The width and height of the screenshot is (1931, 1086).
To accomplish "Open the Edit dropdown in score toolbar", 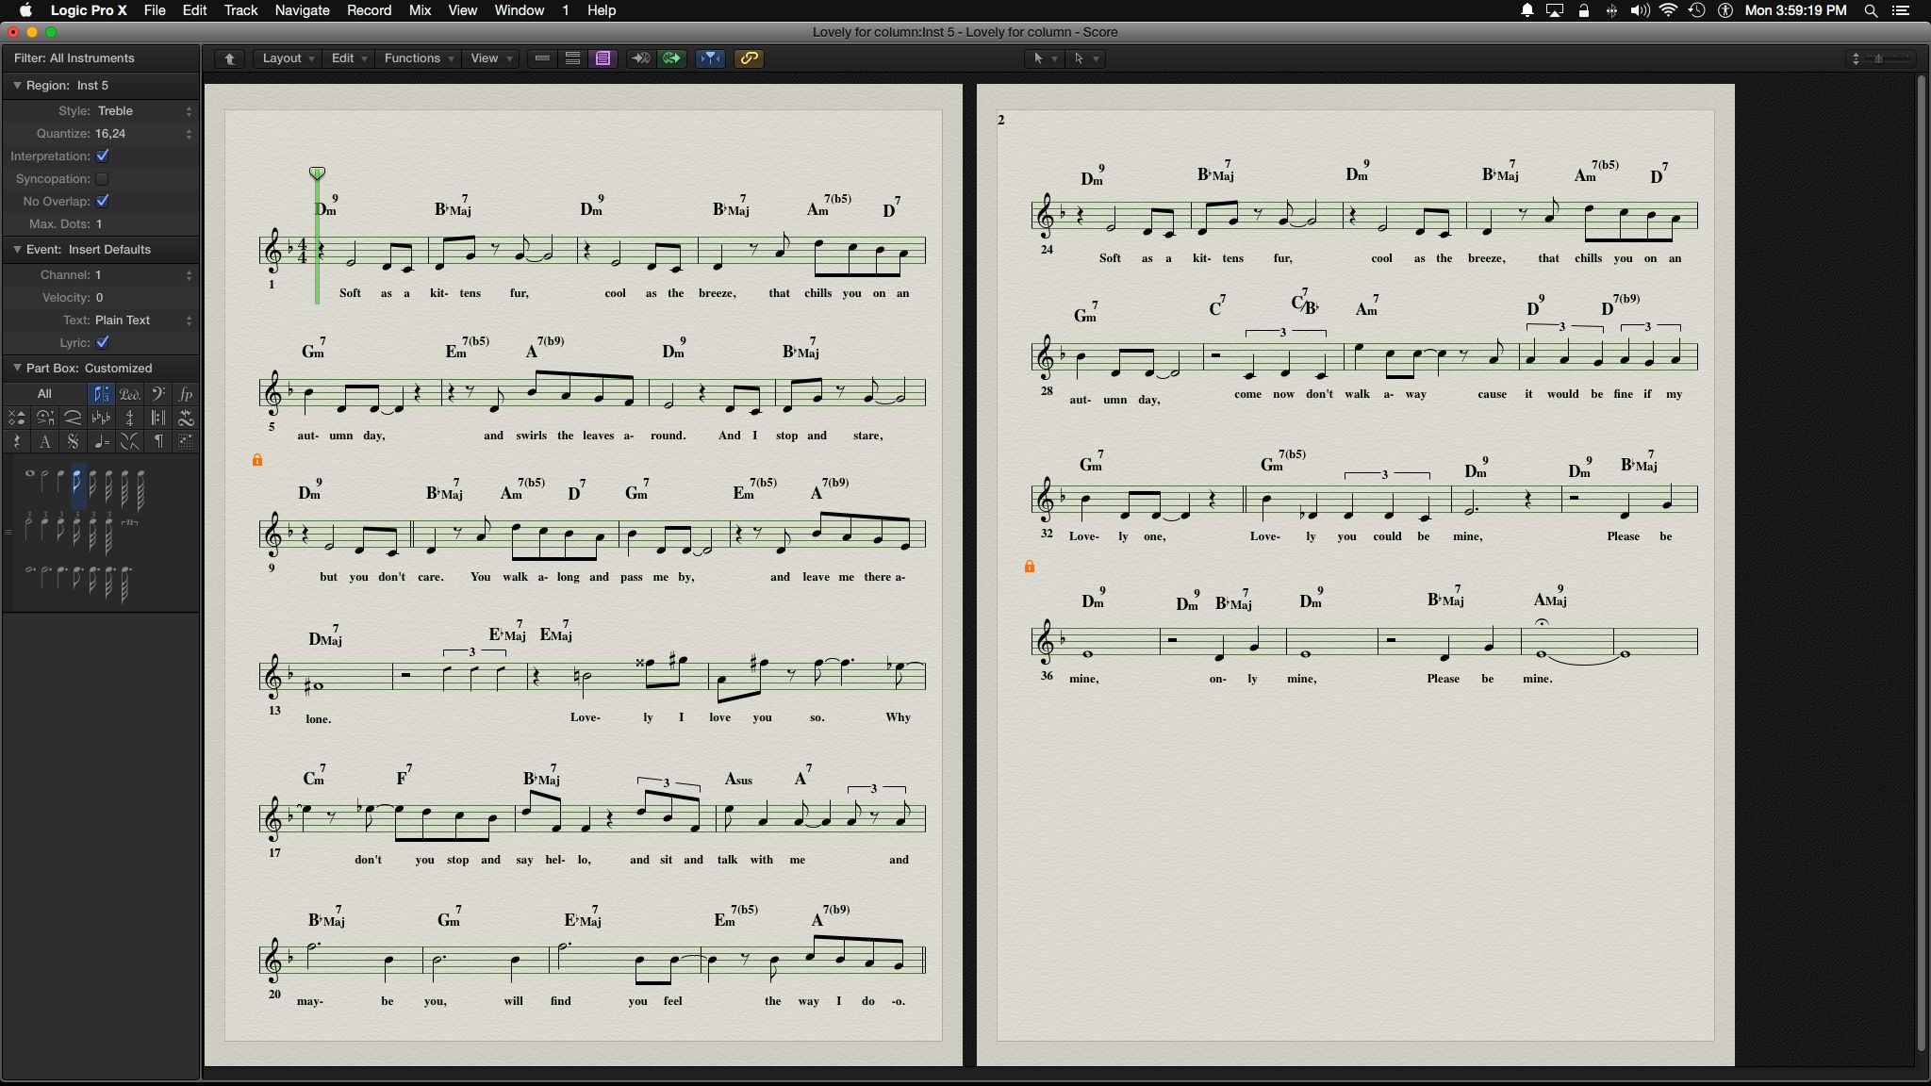I will click(x=349, y=58).
